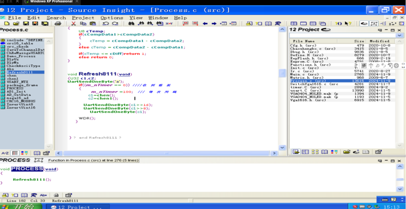This screenshot has width=406, height=209.
Task: Click the Go Back navigation arrow
Action: (205, 23)
